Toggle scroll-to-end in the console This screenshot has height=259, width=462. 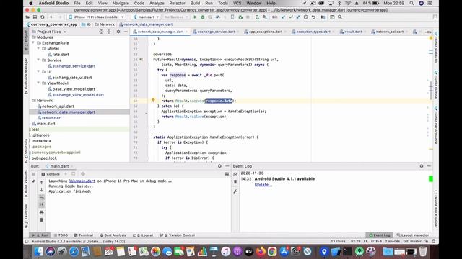click(x=42, y=204)
